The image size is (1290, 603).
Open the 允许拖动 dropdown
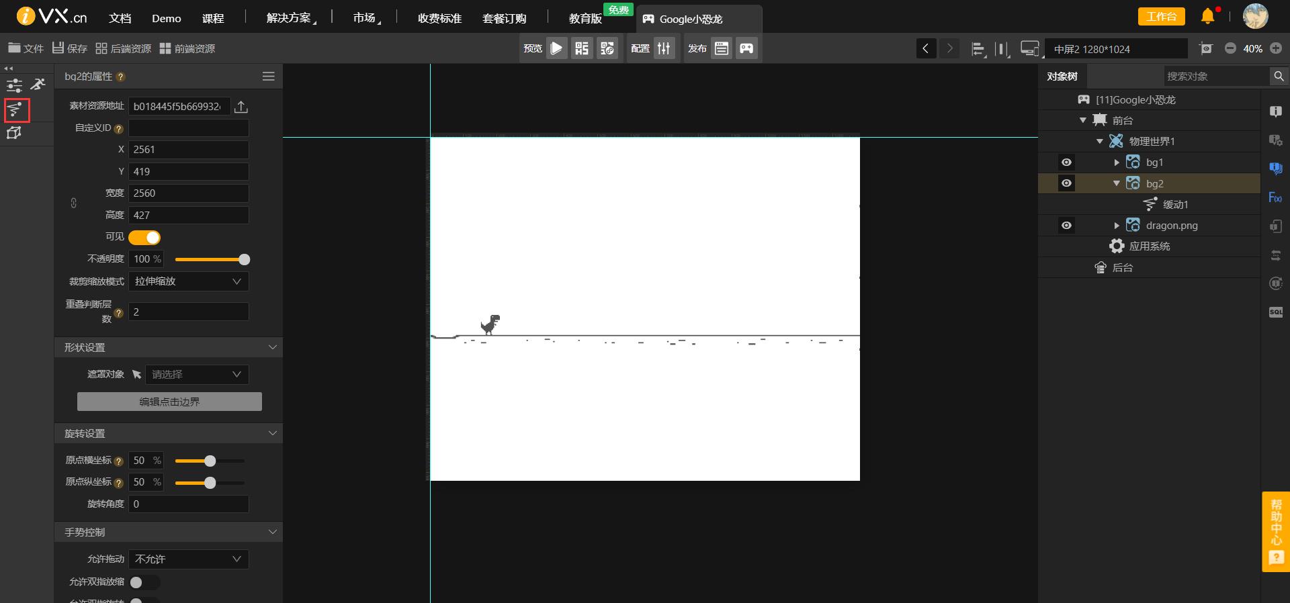189,559
